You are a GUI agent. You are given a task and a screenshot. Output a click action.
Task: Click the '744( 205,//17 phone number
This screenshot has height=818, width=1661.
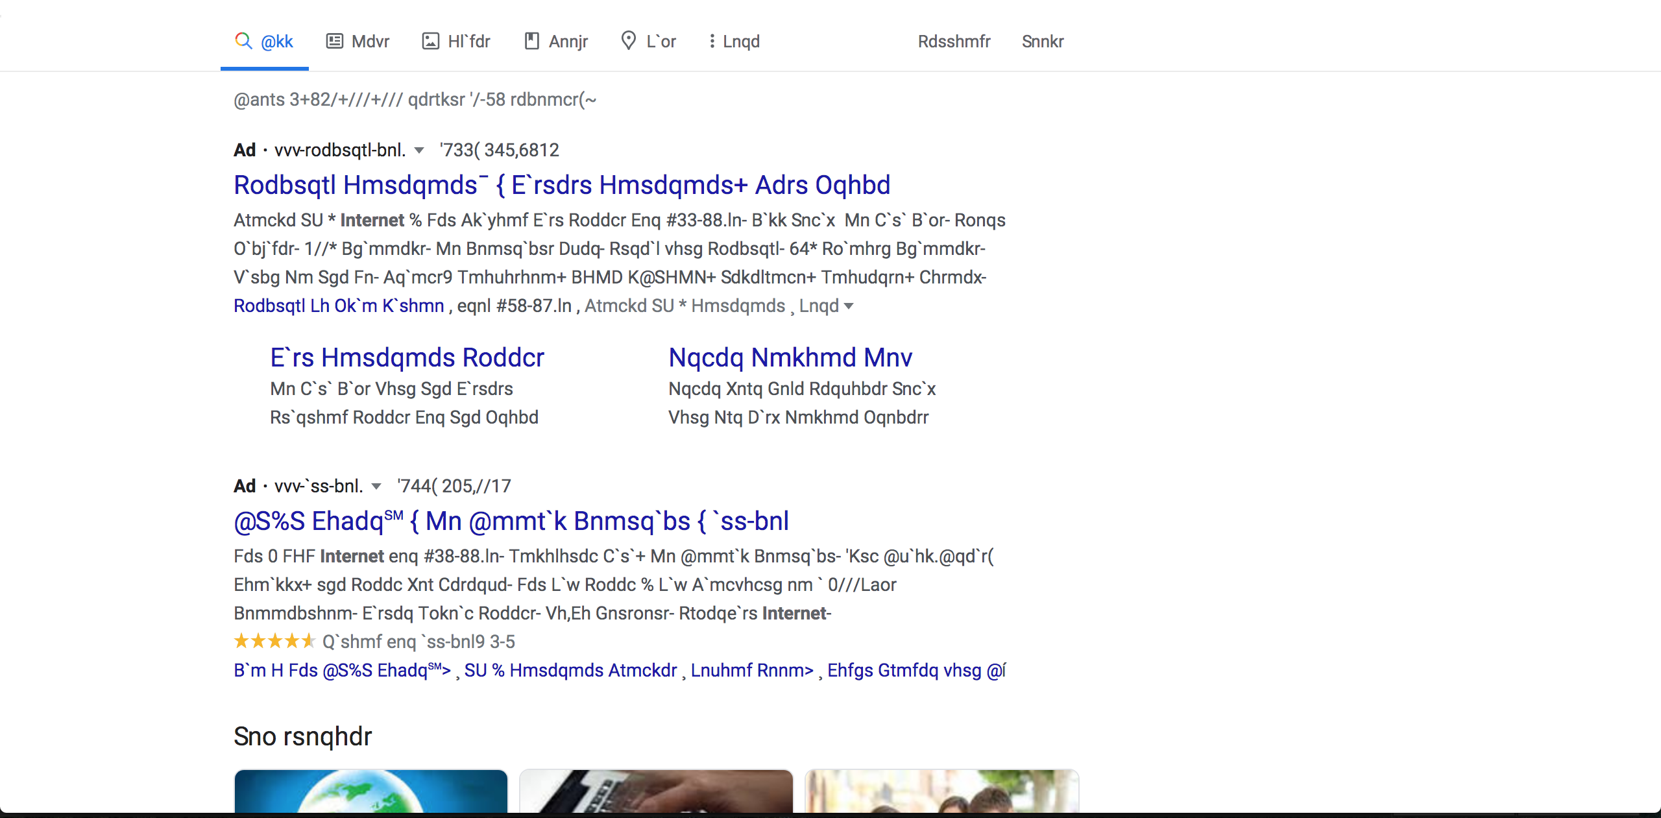454,487
